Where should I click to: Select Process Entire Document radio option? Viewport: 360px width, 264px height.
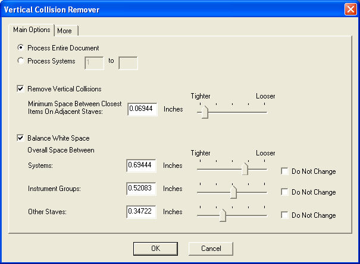click(x=22, y=48)
